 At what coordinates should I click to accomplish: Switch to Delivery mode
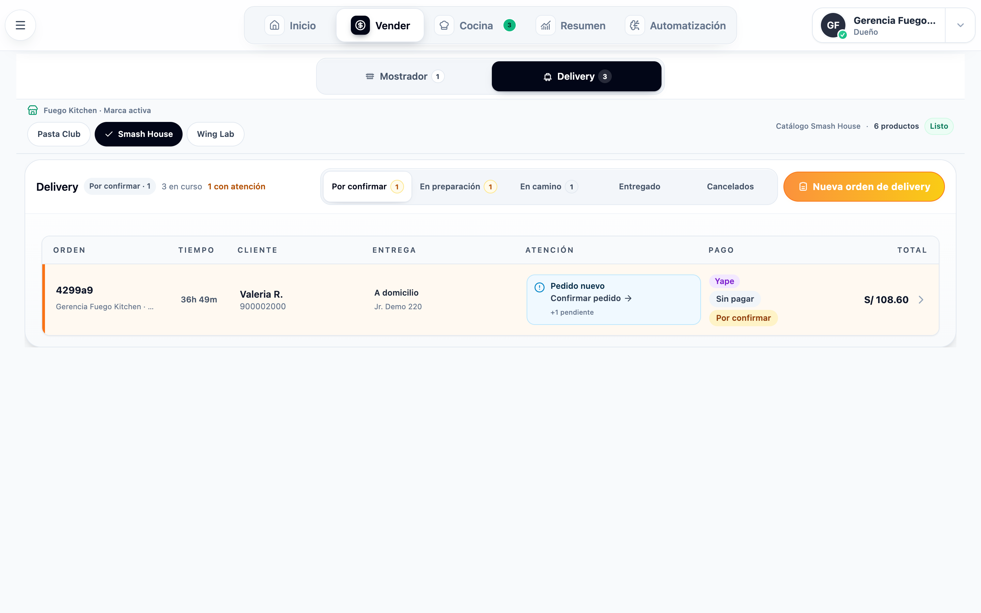[576, 76]
